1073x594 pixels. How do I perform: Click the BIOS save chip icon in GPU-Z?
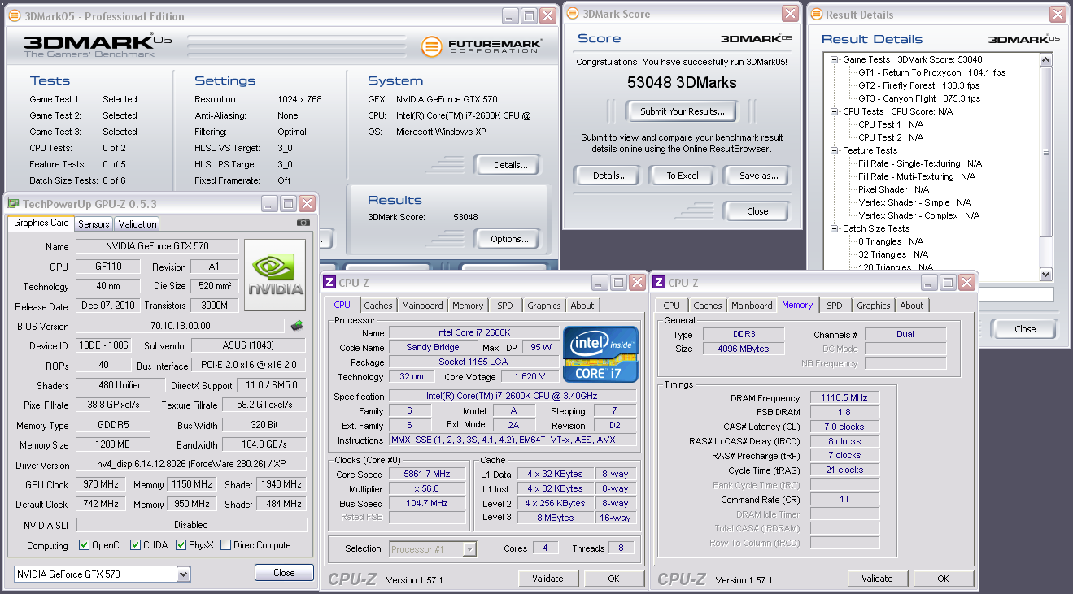pyautogui.click(x=298, y=326)
